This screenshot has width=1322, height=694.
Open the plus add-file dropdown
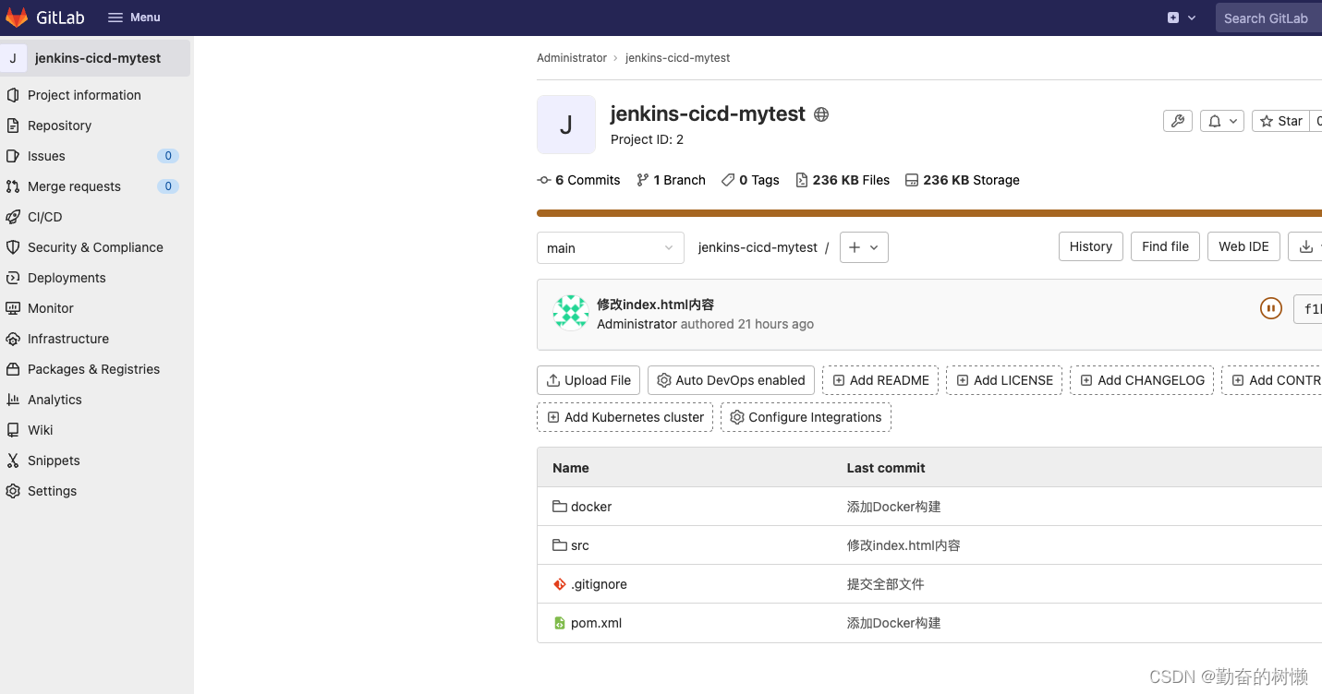[864, 247]
